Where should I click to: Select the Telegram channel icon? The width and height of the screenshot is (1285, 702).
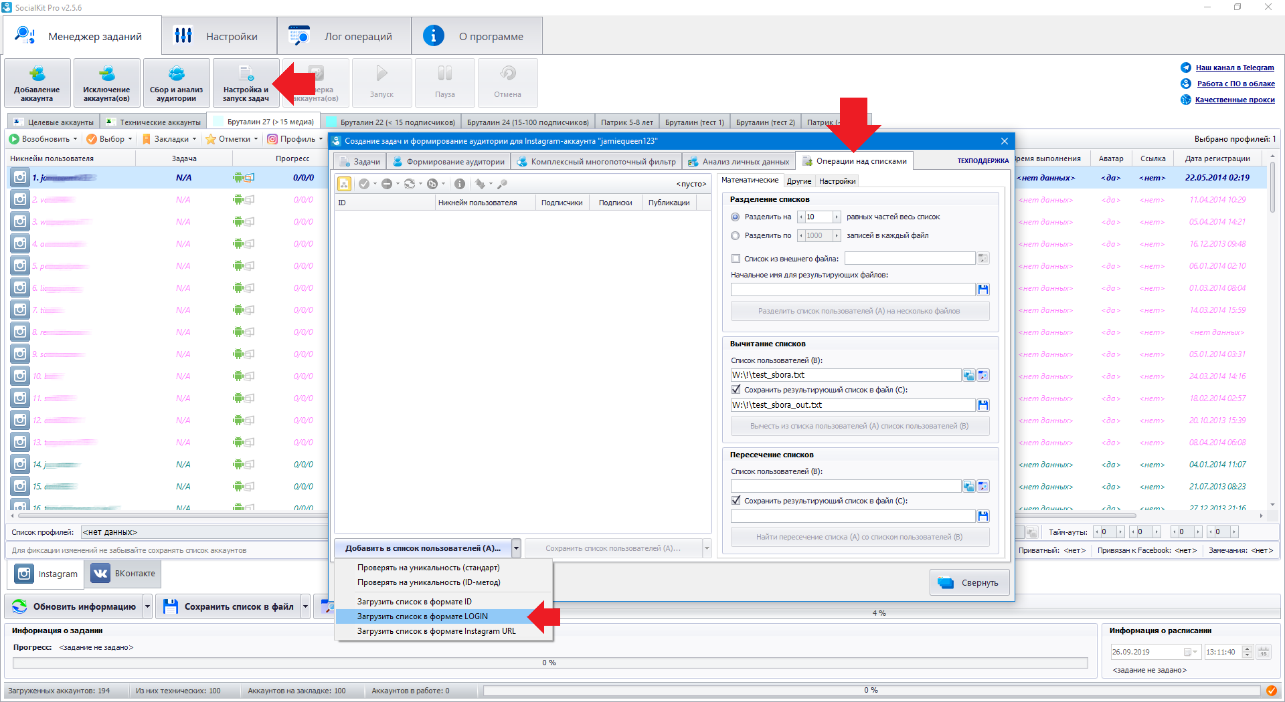click(1186, 68)
